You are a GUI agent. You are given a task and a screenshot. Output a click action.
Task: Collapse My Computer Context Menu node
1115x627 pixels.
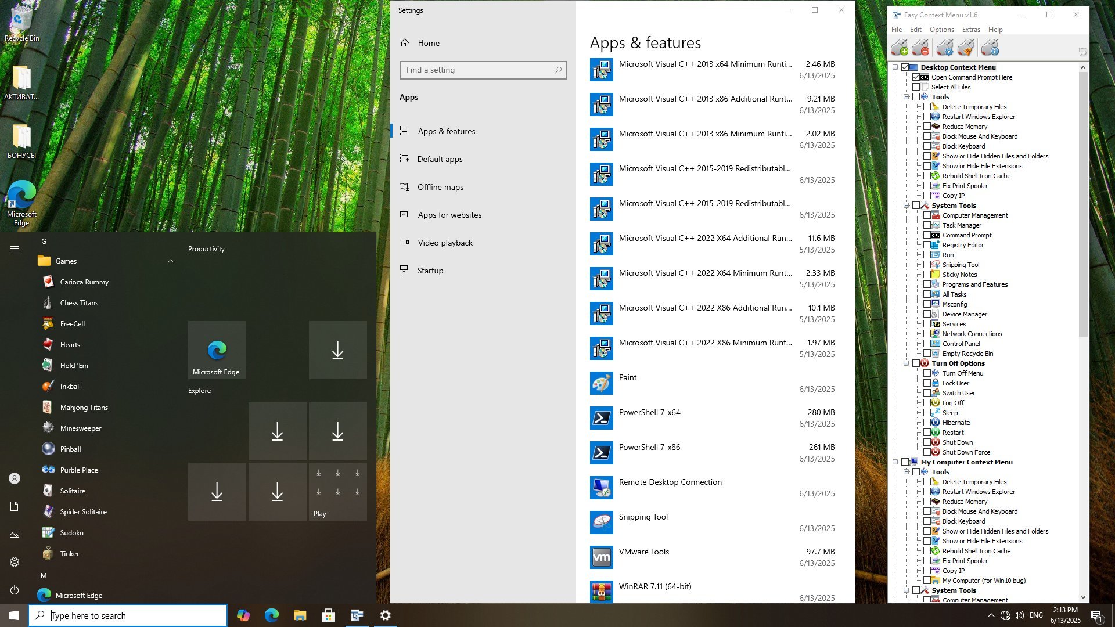(895, 462)
